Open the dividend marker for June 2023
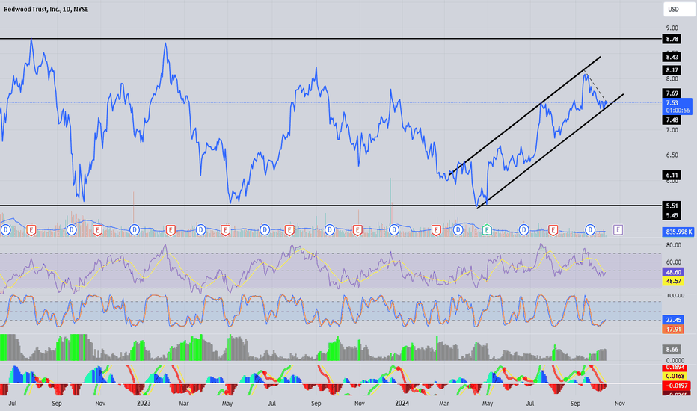 [x=265, y=229]
